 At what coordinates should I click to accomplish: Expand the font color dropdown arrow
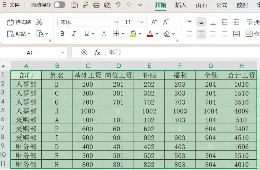(157, 34)
